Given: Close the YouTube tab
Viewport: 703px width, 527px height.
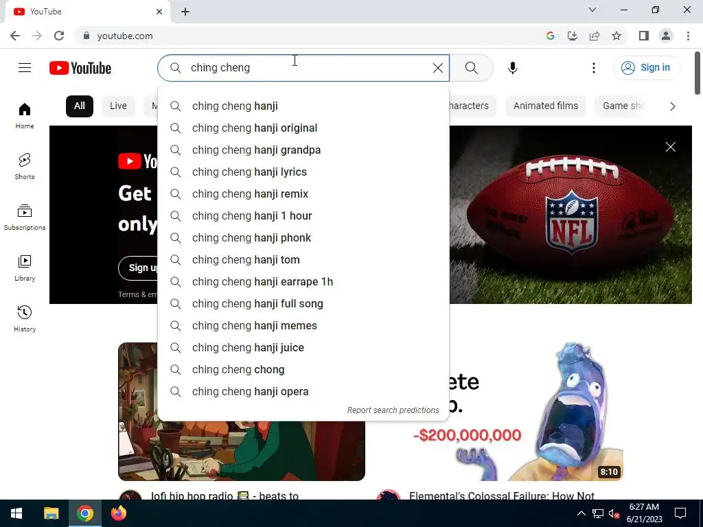Looking at the screenshot, I should click(159, 12).
